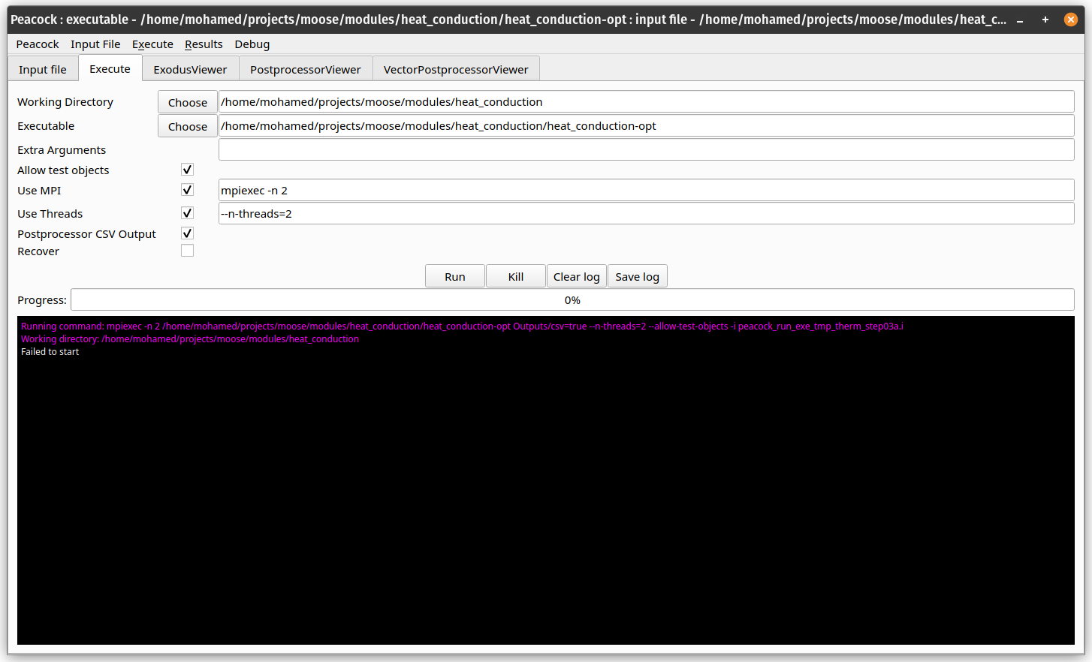Open the Execute menu

(152, 44)
